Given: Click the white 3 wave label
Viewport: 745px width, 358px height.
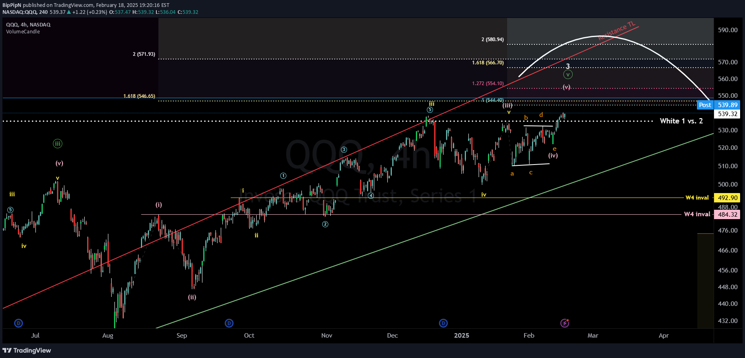Looking at the screenshot, I should (568, 66).
